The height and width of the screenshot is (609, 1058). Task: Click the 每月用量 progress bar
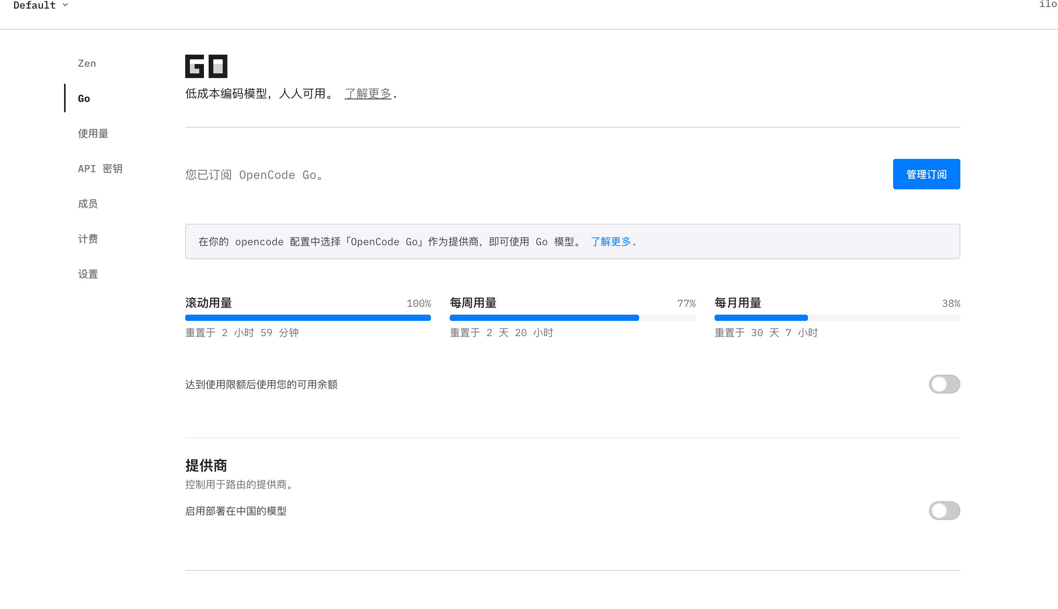[x=837, y=318]
